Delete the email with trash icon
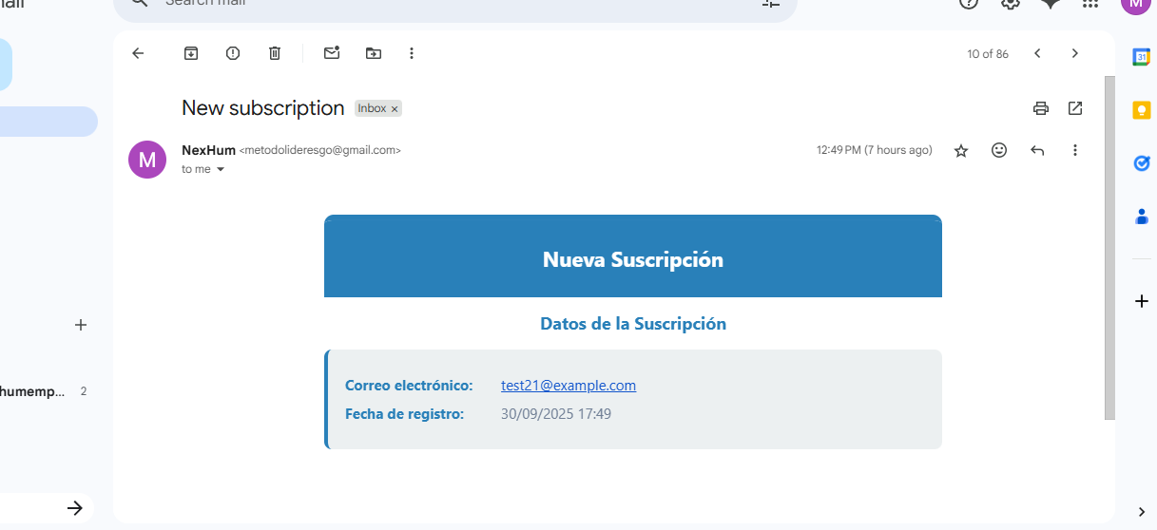Viewport: 1157px width, 530px height. click(x=275, y=53)
